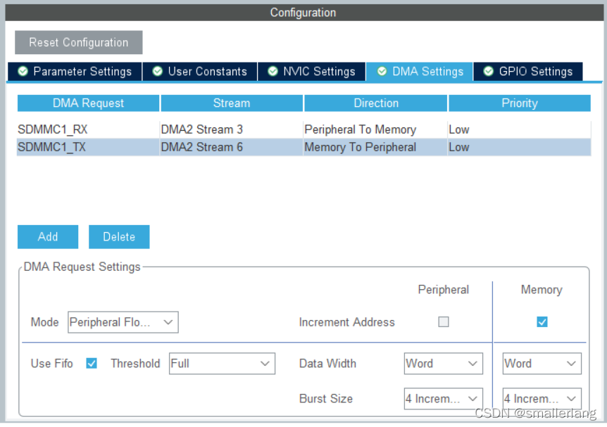This screenshot has height=427, width=607.
Task: Open the Mode dropdown showing Peripheral Flo...
Action: pos(123,322)
